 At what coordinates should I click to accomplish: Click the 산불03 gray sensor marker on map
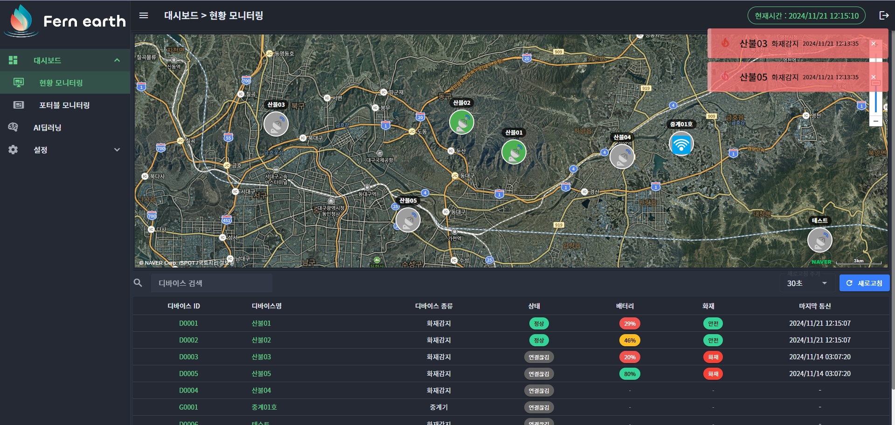tap(276, 124)
